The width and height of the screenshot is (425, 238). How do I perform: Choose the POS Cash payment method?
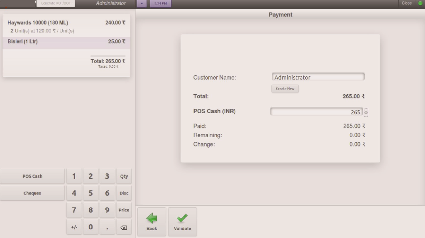(32, 176)
